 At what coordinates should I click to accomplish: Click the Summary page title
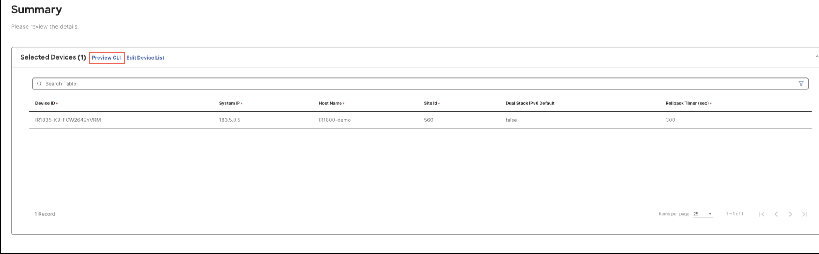point(36,10)
